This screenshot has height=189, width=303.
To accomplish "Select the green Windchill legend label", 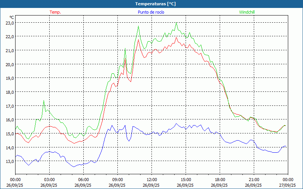I will click(x=247, y=12).
